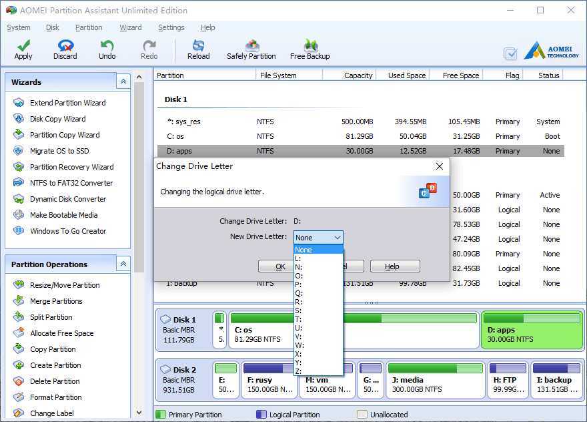Select the C: os row in table
The width and height of the screenshot is (587, 422).
(x=360, y=136)
